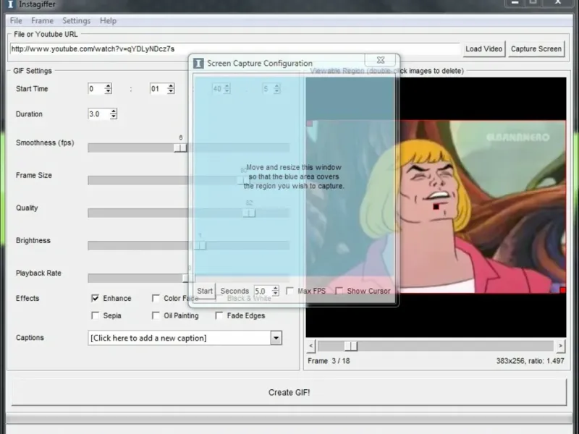
Task: Open the Frame menu
Action: coord(42,21)
